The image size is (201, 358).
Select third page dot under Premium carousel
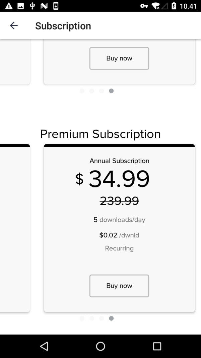[102, 318]
